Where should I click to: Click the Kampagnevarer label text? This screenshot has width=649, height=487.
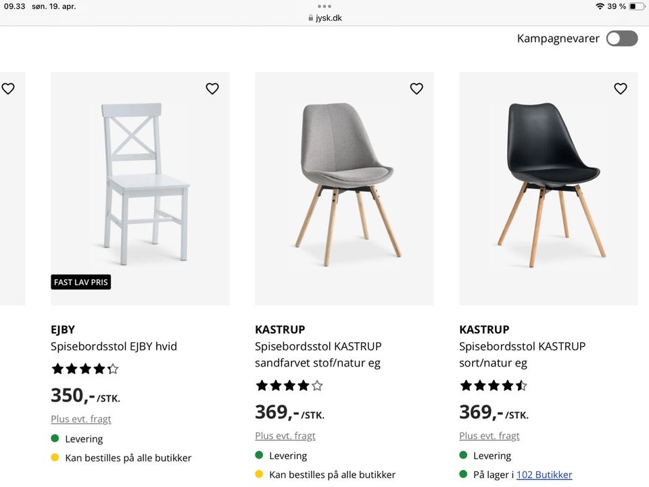click(558, 39)
